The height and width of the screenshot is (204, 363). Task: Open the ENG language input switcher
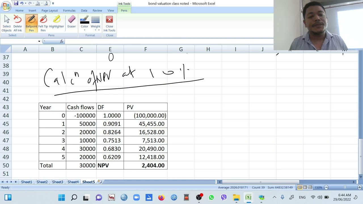click(x=302, y=197)
